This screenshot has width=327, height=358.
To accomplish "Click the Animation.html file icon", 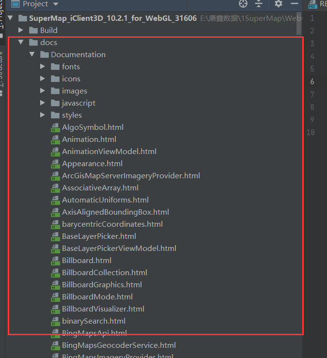I will [55, 140].
